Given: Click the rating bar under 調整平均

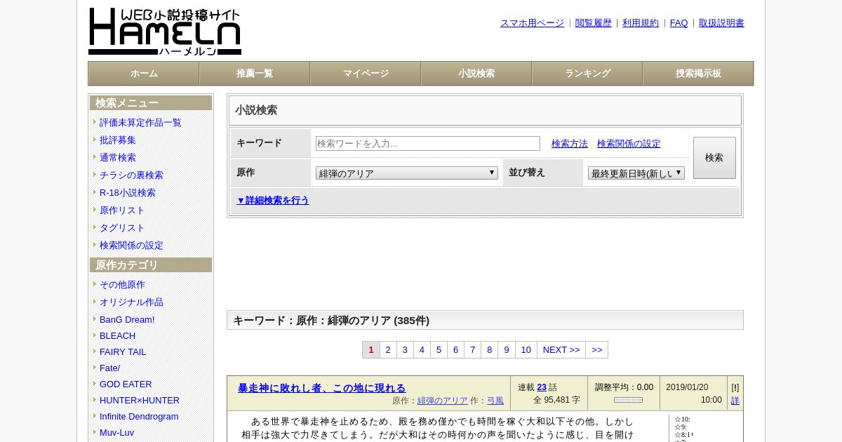Looking at the screenshot, I should [x=628, y=400].
